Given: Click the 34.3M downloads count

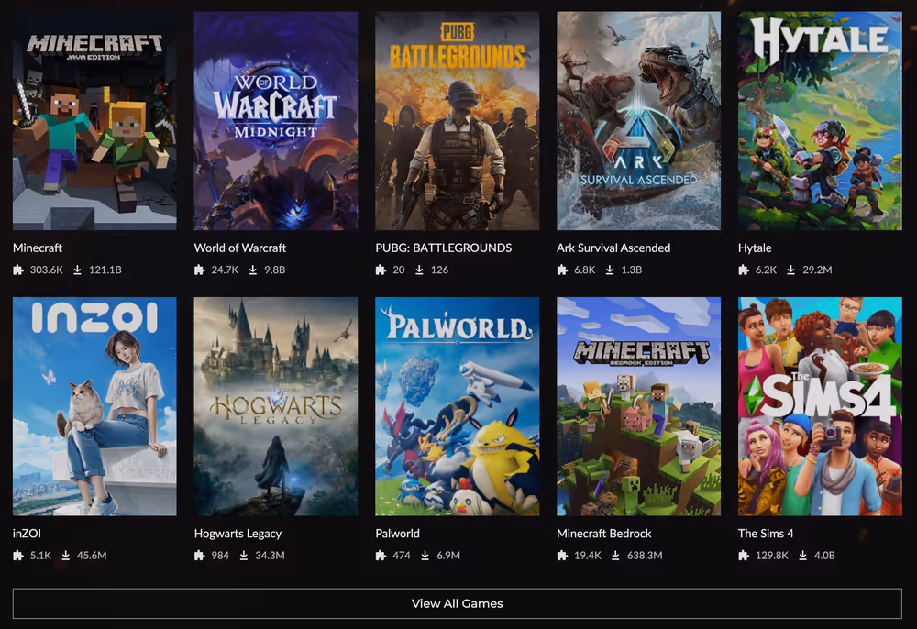Looking at the screenshot, I should [270, 556].
